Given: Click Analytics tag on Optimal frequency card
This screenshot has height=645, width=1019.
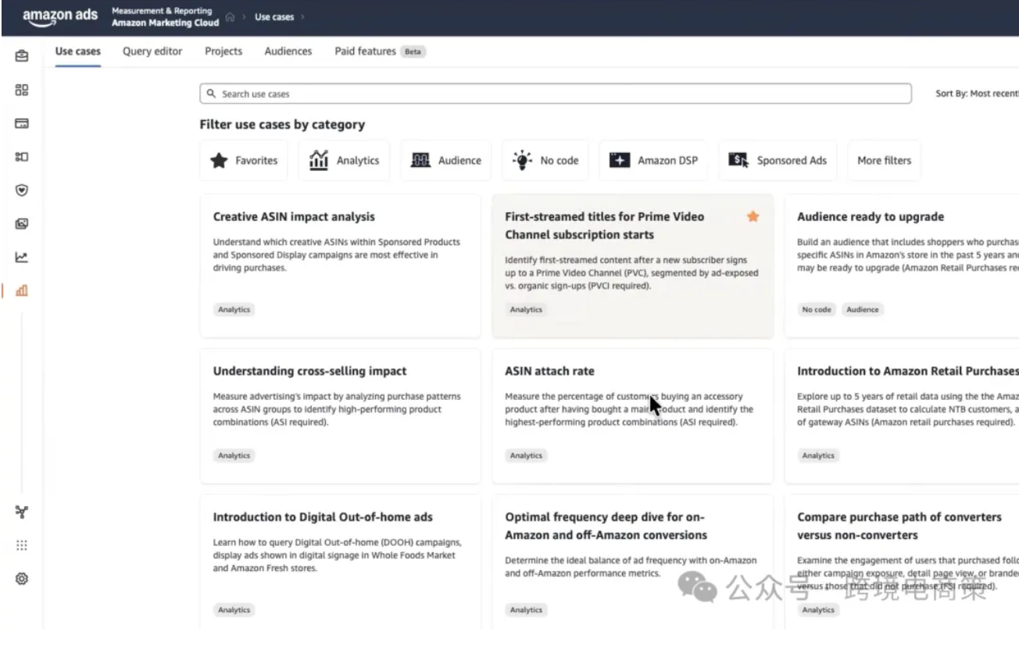Looking at the screenshot, I should [526, 611].
